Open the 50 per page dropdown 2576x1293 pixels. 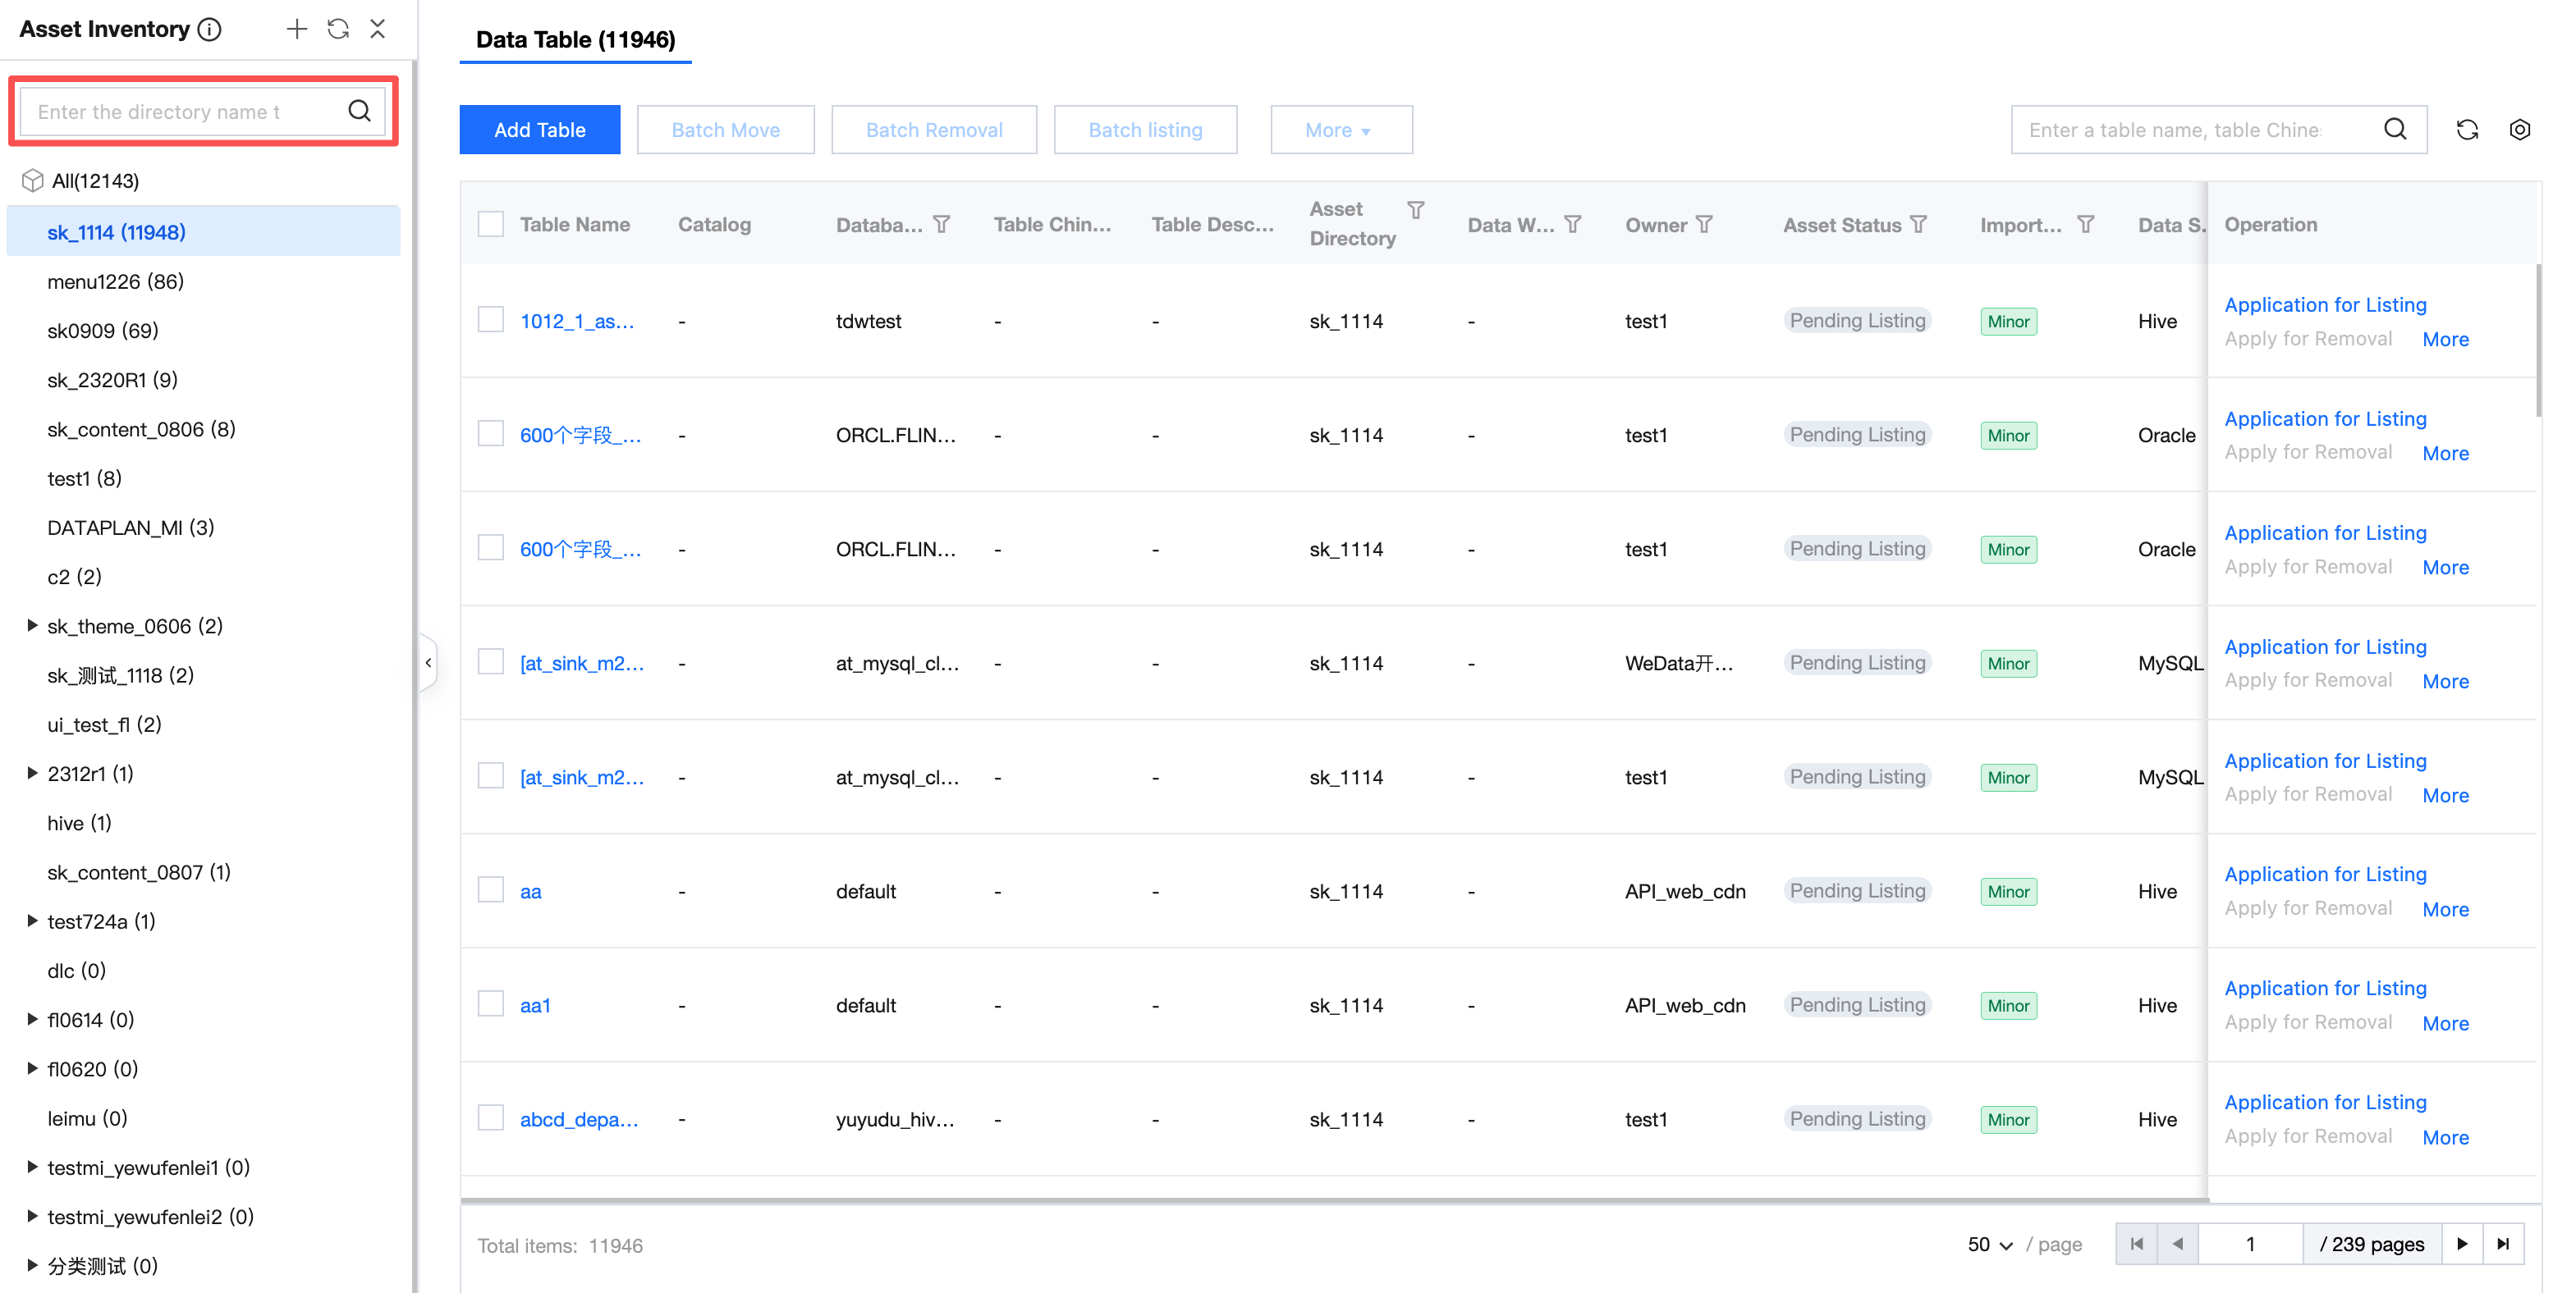click(1989, 1244)
